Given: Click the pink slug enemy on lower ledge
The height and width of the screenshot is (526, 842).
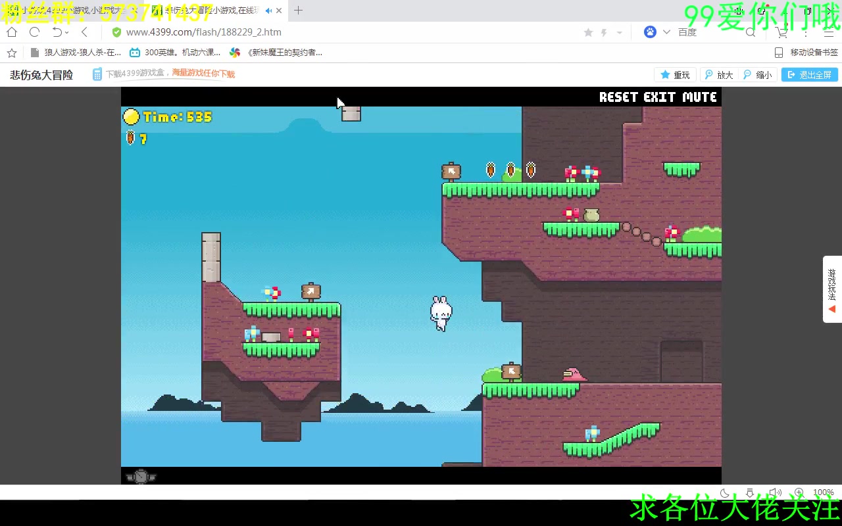Looking at the screenshot, I should (574, 375).
